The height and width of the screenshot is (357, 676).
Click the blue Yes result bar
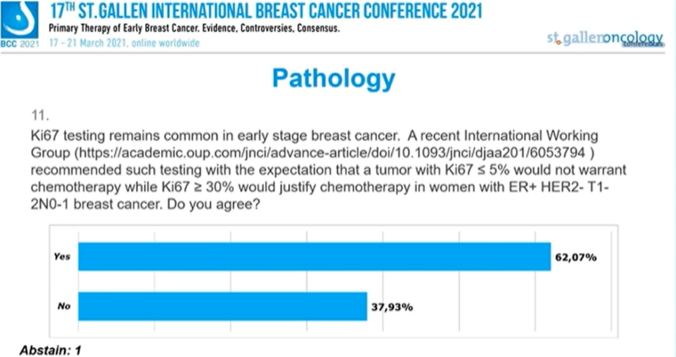click(314, 257)
